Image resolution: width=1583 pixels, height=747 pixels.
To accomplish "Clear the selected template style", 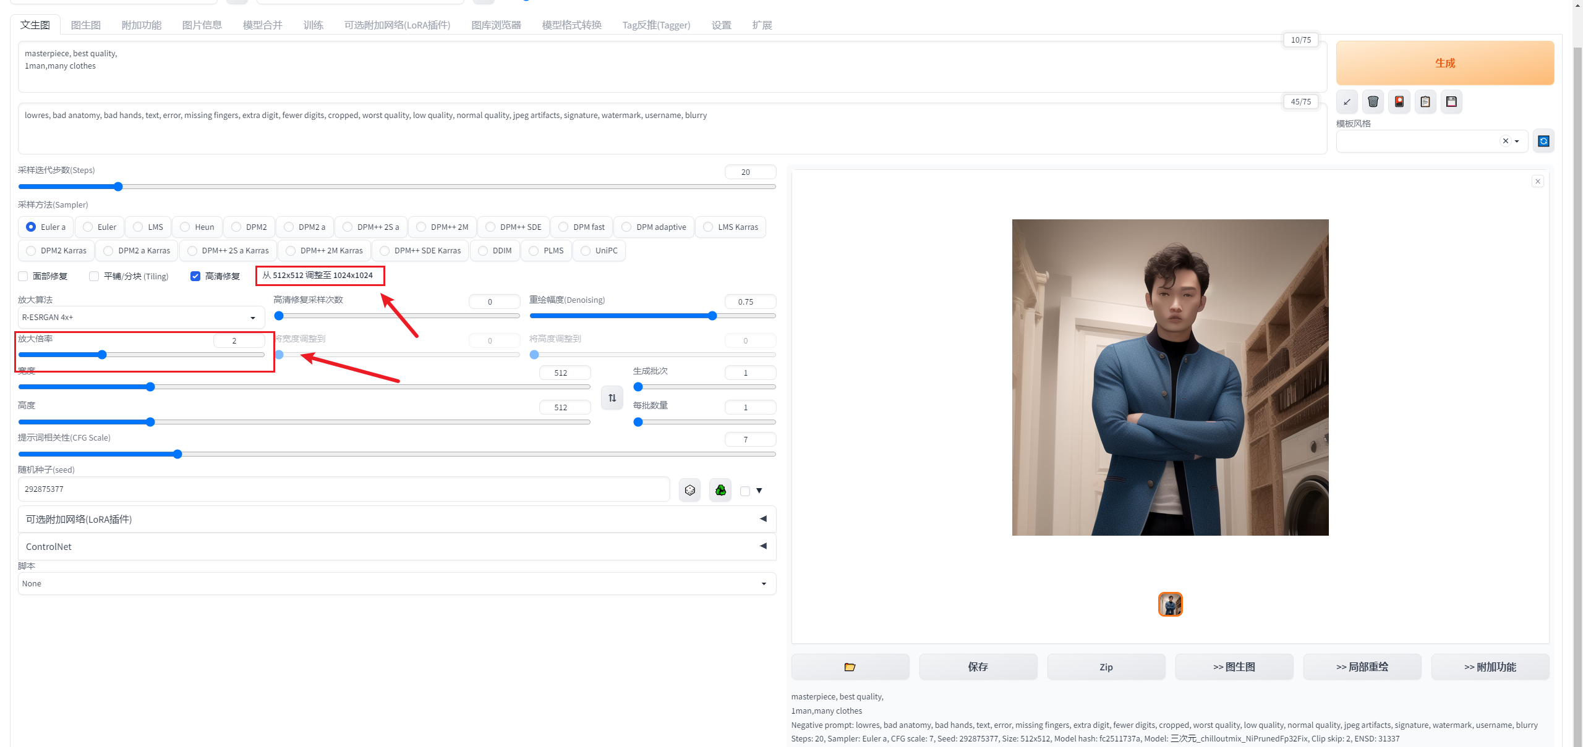I will [x=1506, y=141].
